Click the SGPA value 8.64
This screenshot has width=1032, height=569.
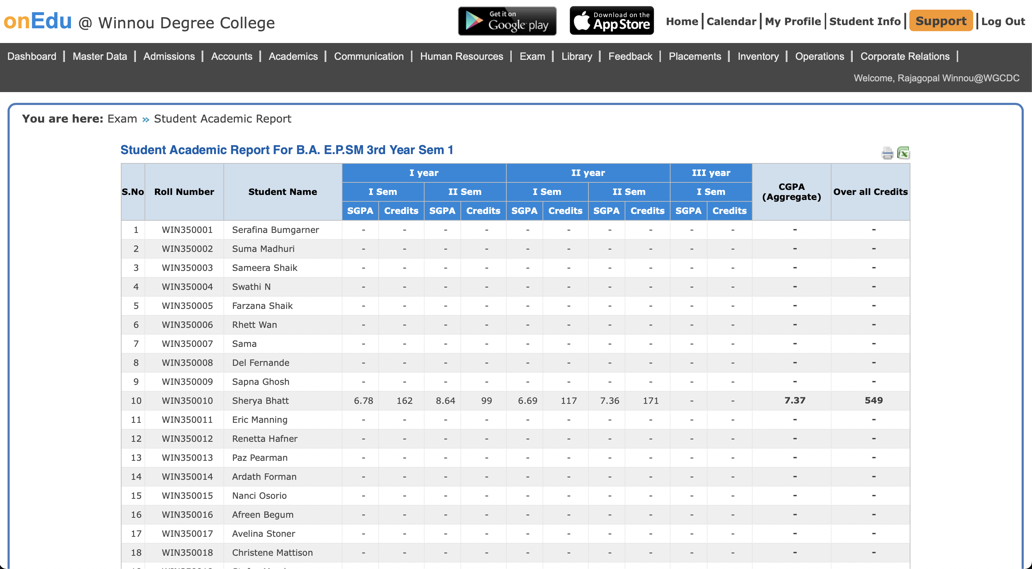(x=445, y=401)
